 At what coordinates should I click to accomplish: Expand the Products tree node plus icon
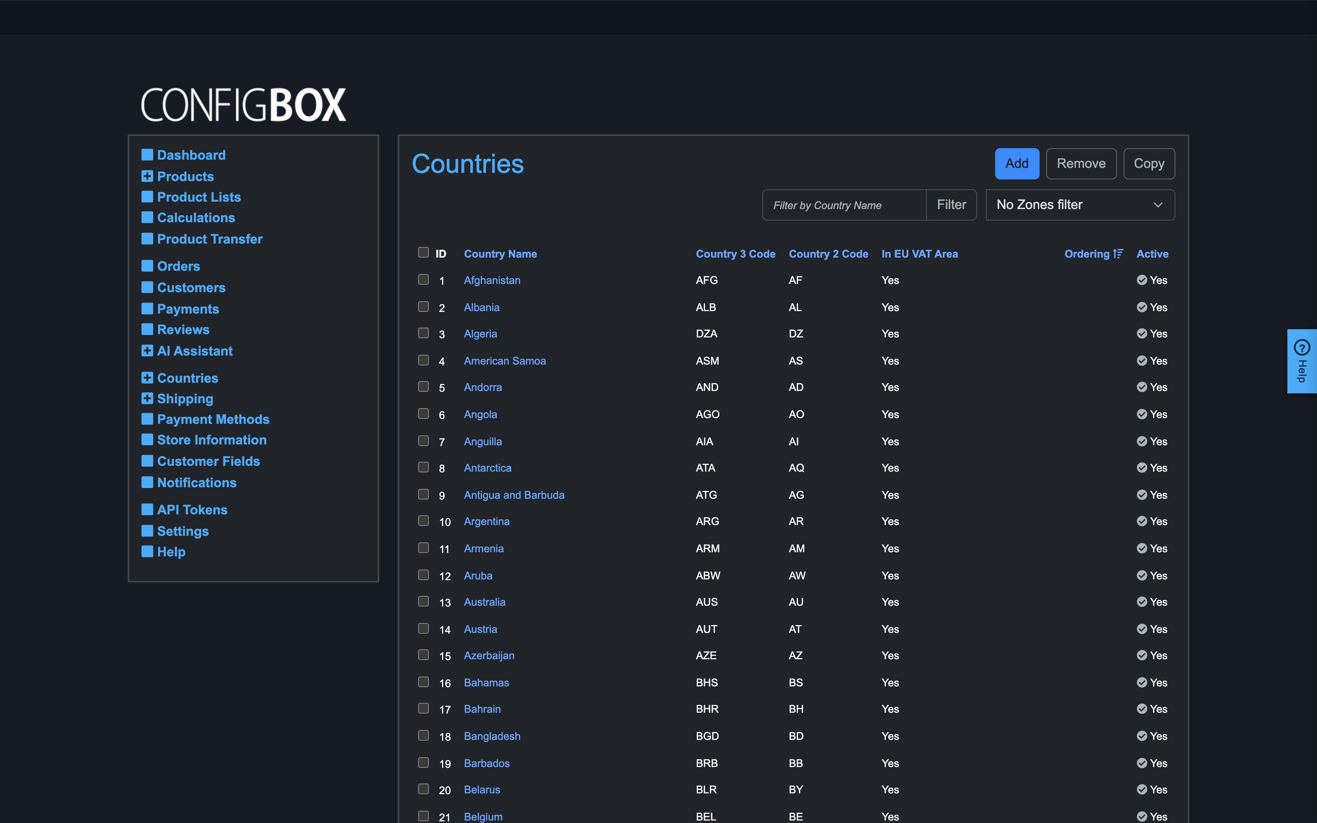tap(147, 176)
